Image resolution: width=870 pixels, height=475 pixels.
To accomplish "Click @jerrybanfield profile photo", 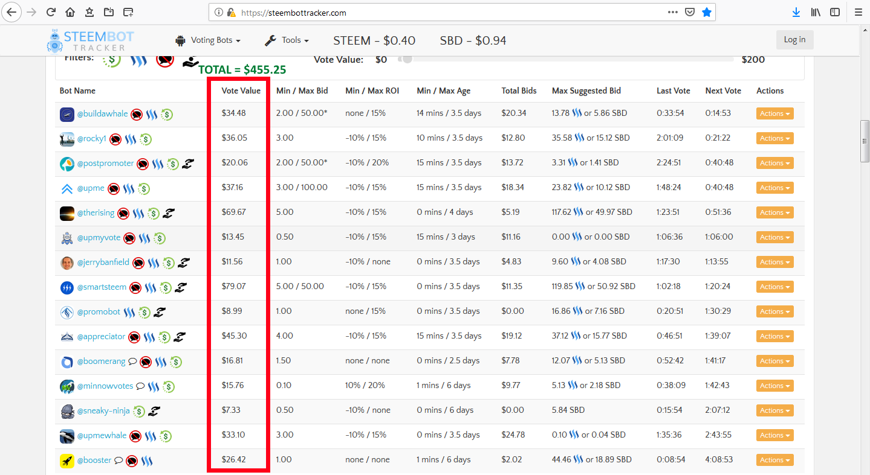I will pyautogui.click(x=67, y=263).
